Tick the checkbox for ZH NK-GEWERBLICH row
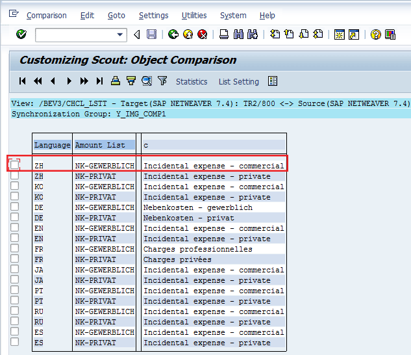 15,165
